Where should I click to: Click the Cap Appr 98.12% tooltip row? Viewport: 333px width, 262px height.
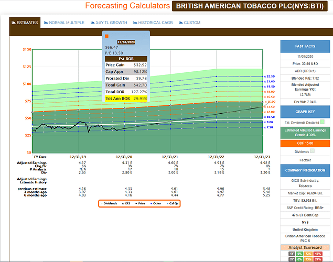point(126,72)
